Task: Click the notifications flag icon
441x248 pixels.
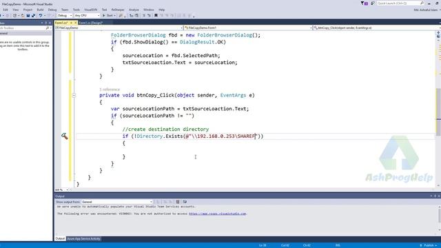Action: pyautogui.click(x=364, y=3)
